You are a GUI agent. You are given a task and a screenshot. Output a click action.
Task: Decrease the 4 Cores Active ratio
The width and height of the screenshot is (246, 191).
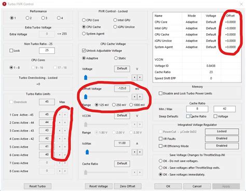pos(60,139)
